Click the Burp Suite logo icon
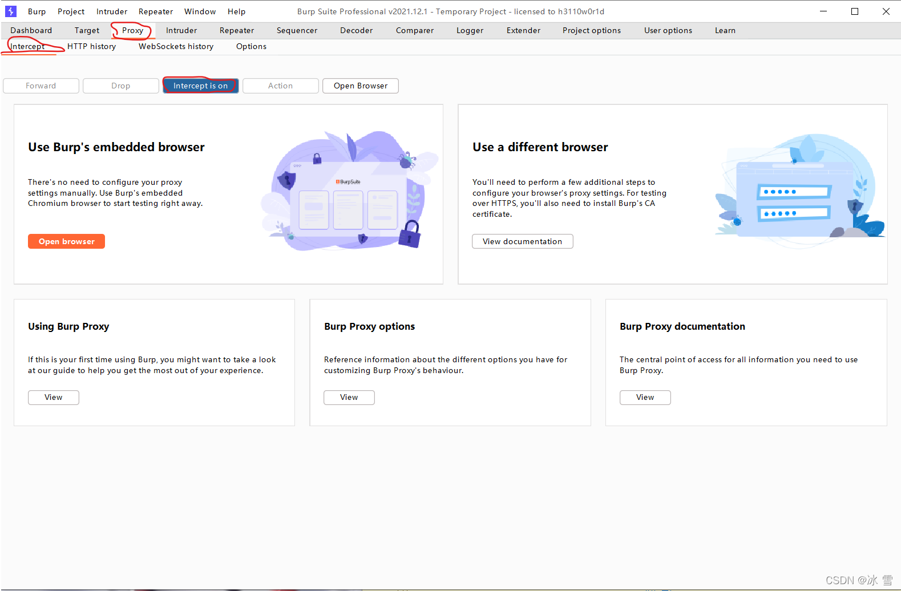The width and height of the screenshot is (901, 591). pos(11,11)
